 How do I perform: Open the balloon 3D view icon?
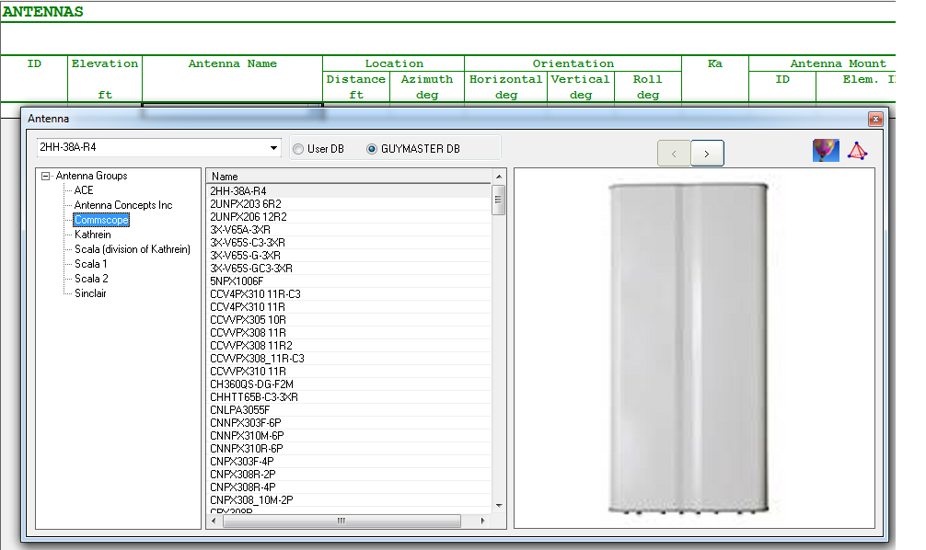[x=826, y=151]
